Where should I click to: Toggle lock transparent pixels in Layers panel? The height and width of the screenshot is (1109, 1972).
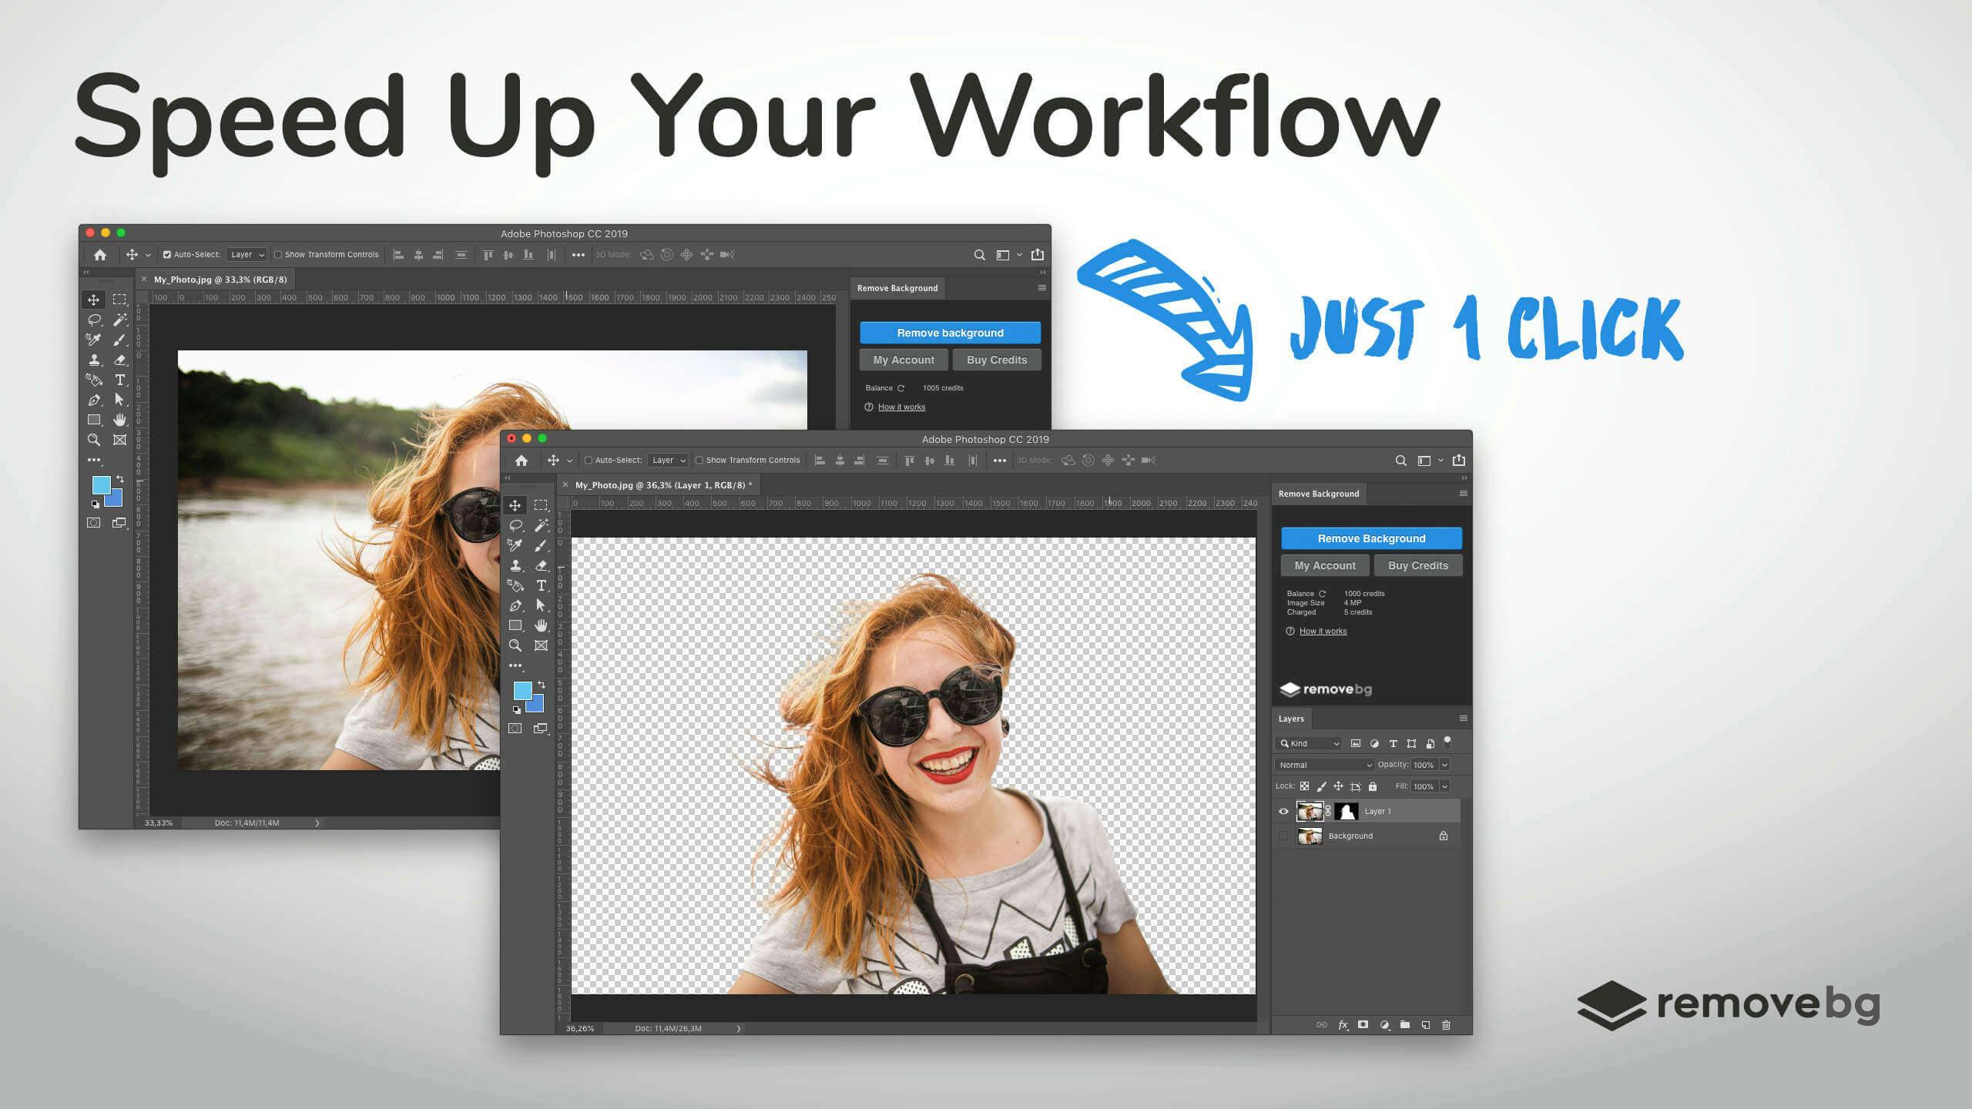(1304, 786)
